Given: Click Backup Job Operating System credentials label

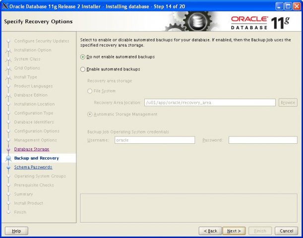Looking at the screenshot, I should (128, 132).
